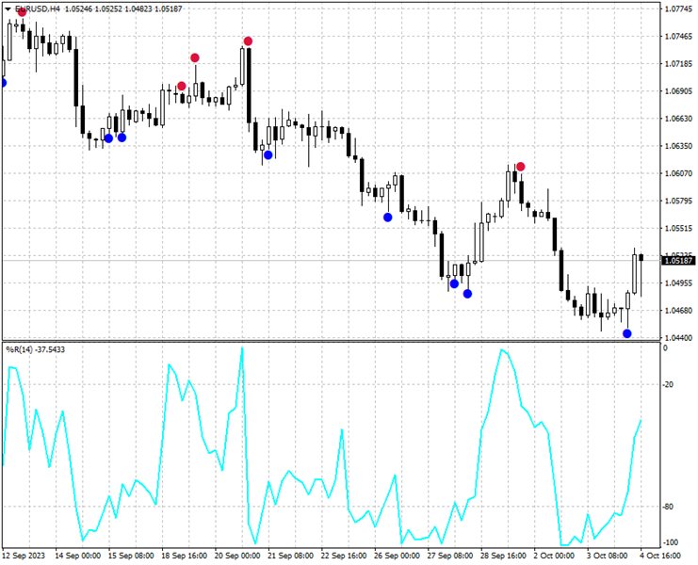Click the blue dot below the 26 Sep candle wick

pos(388,218)
